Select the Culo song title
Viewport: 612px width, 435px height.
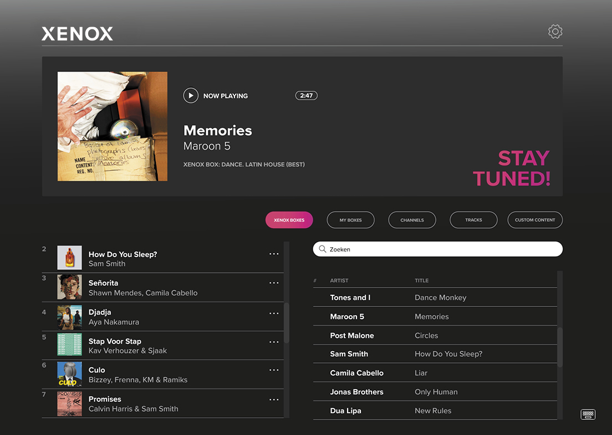(97, 370)
